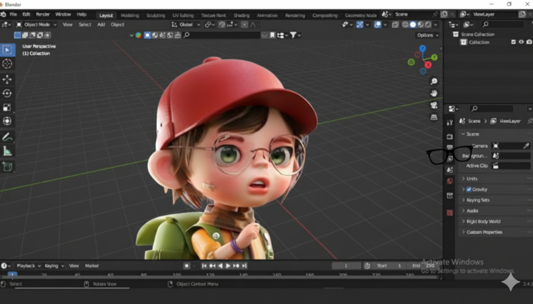Toggle Collection visibility eye icon

[521, 42]
